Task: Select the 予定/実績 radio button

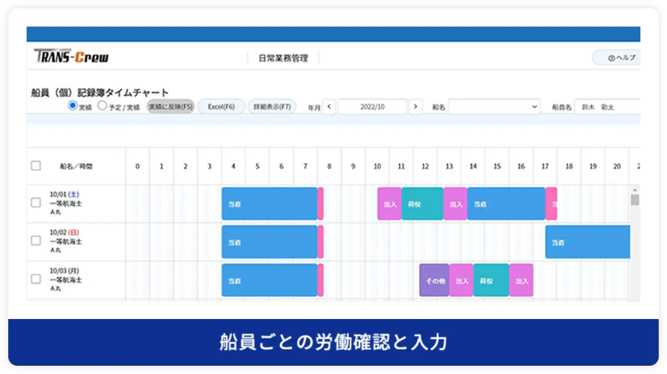Action: coord(102,105)
